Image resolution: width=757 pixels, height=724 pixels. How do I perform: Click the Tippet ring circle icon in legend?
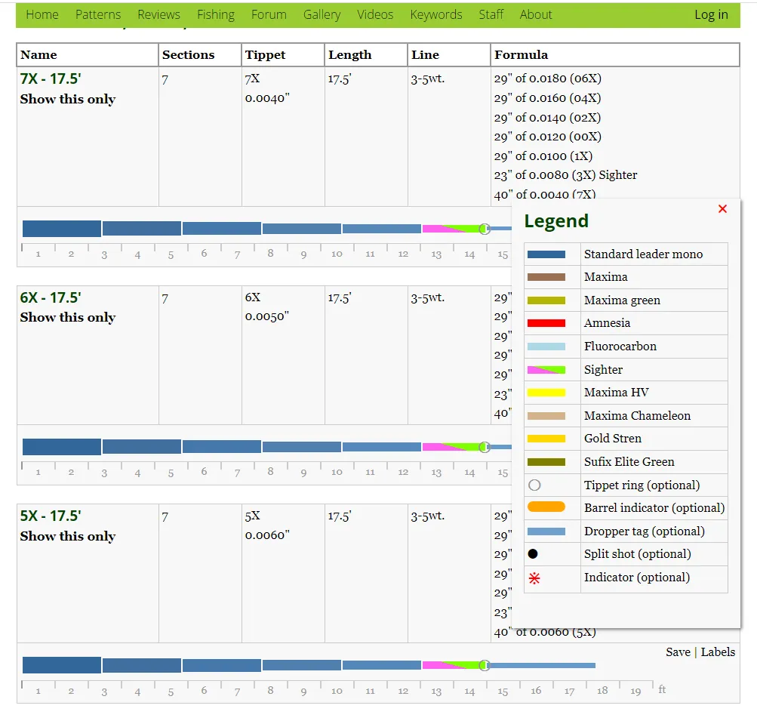534,485
